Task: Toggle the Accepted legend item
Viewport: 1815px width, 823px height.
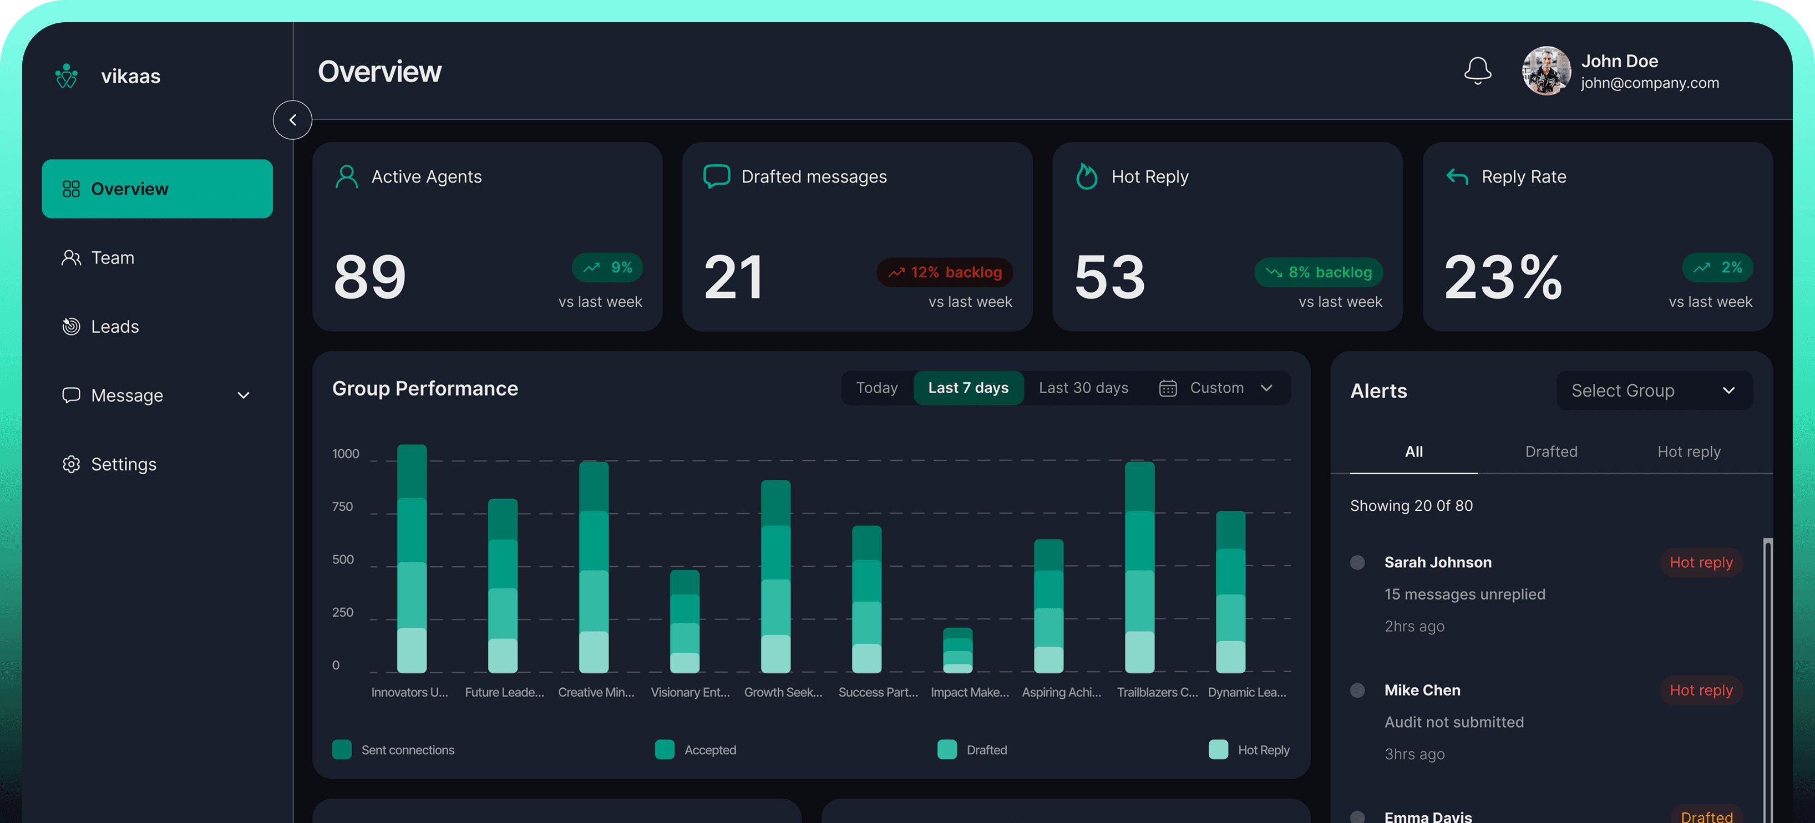Action: click(x=664, y=750)
